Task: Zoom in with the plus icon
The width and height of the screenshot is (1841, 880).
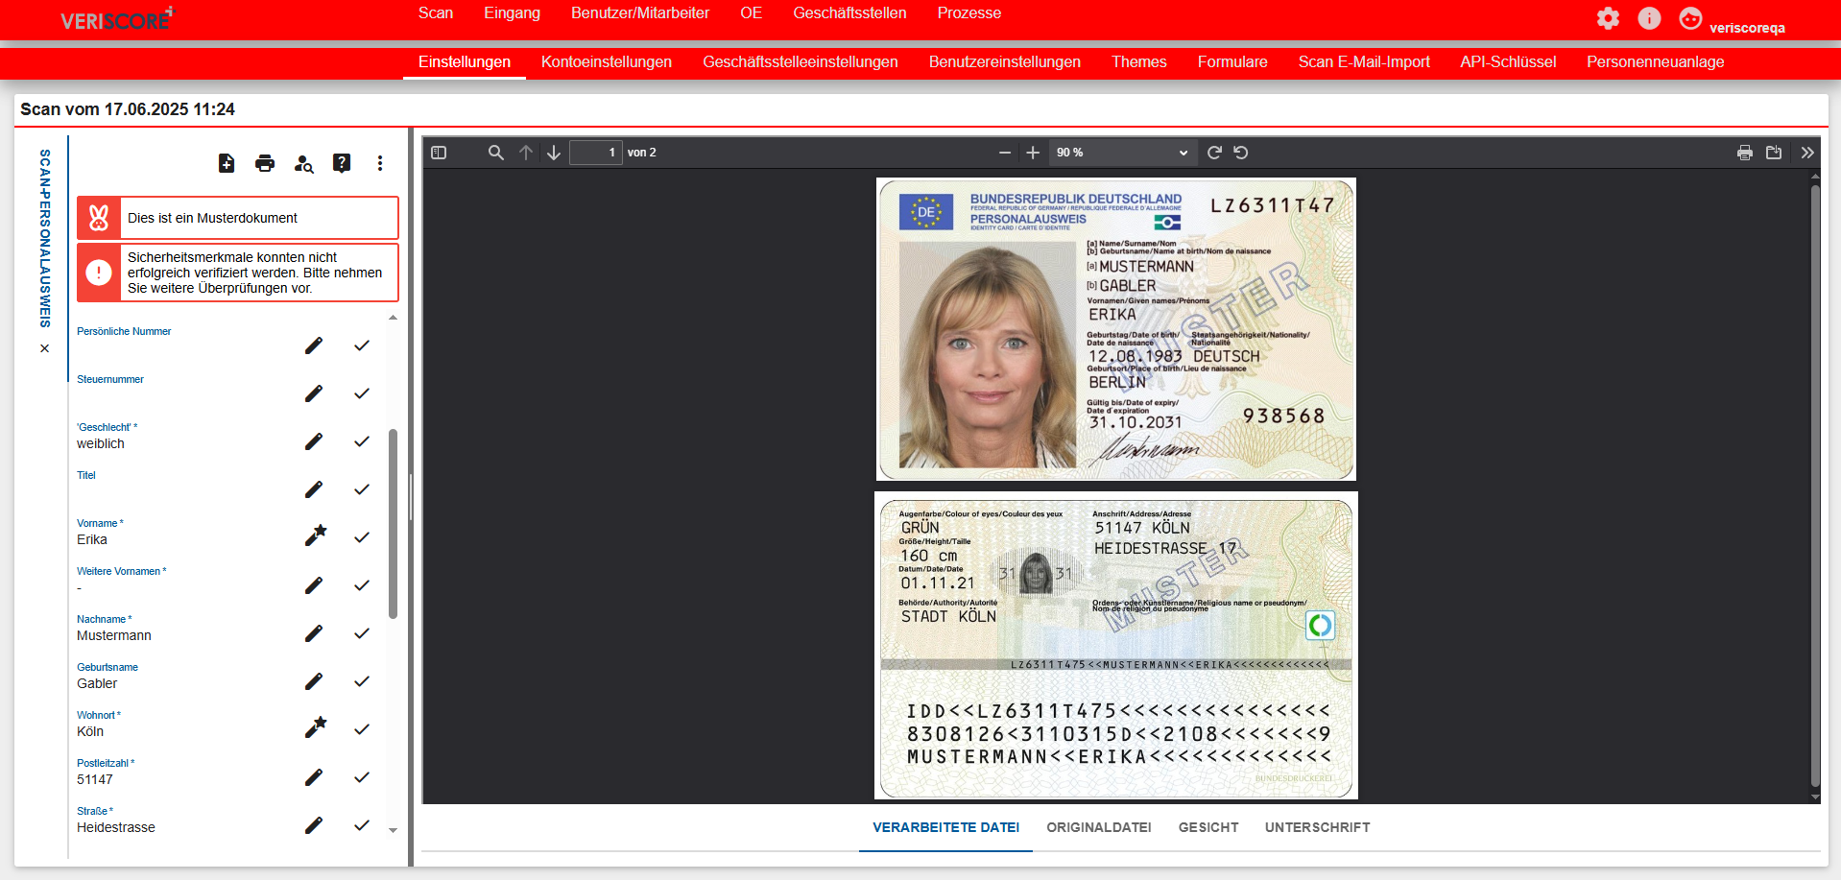Action: pyautogui.click(x=1033, y=153)
